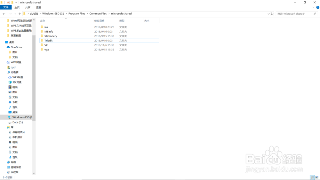Click the vgx folder icon
320x180 pixels.
(42, 49)
